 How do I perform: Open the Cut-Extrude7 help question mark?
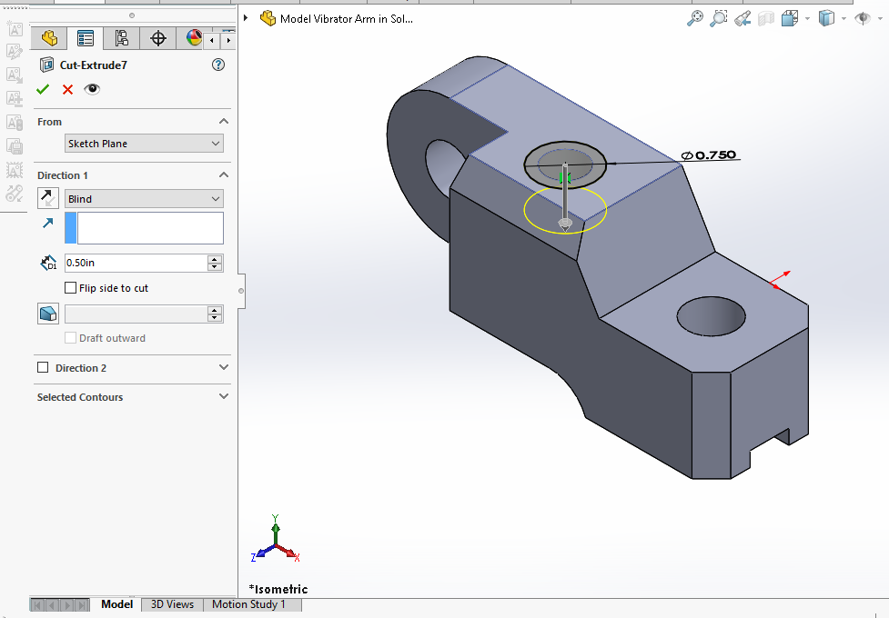click(x=218, y=65)
